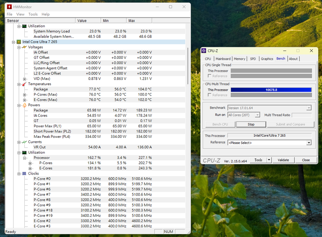This screenshot has height=237, width=322.
Task: Expand the P-Cores utilization node
Action: click(x=30, y=163)
